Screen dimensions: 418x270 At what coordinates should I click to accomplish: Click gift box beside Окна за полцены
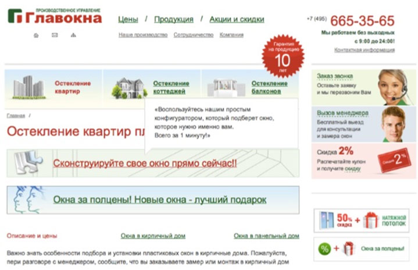pos(349,248)
